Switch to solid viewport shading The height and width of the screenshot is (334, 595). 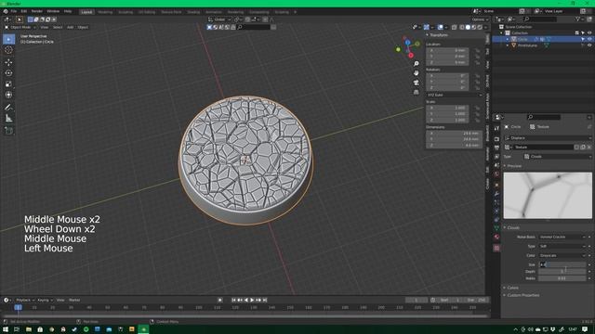point(468,27)
